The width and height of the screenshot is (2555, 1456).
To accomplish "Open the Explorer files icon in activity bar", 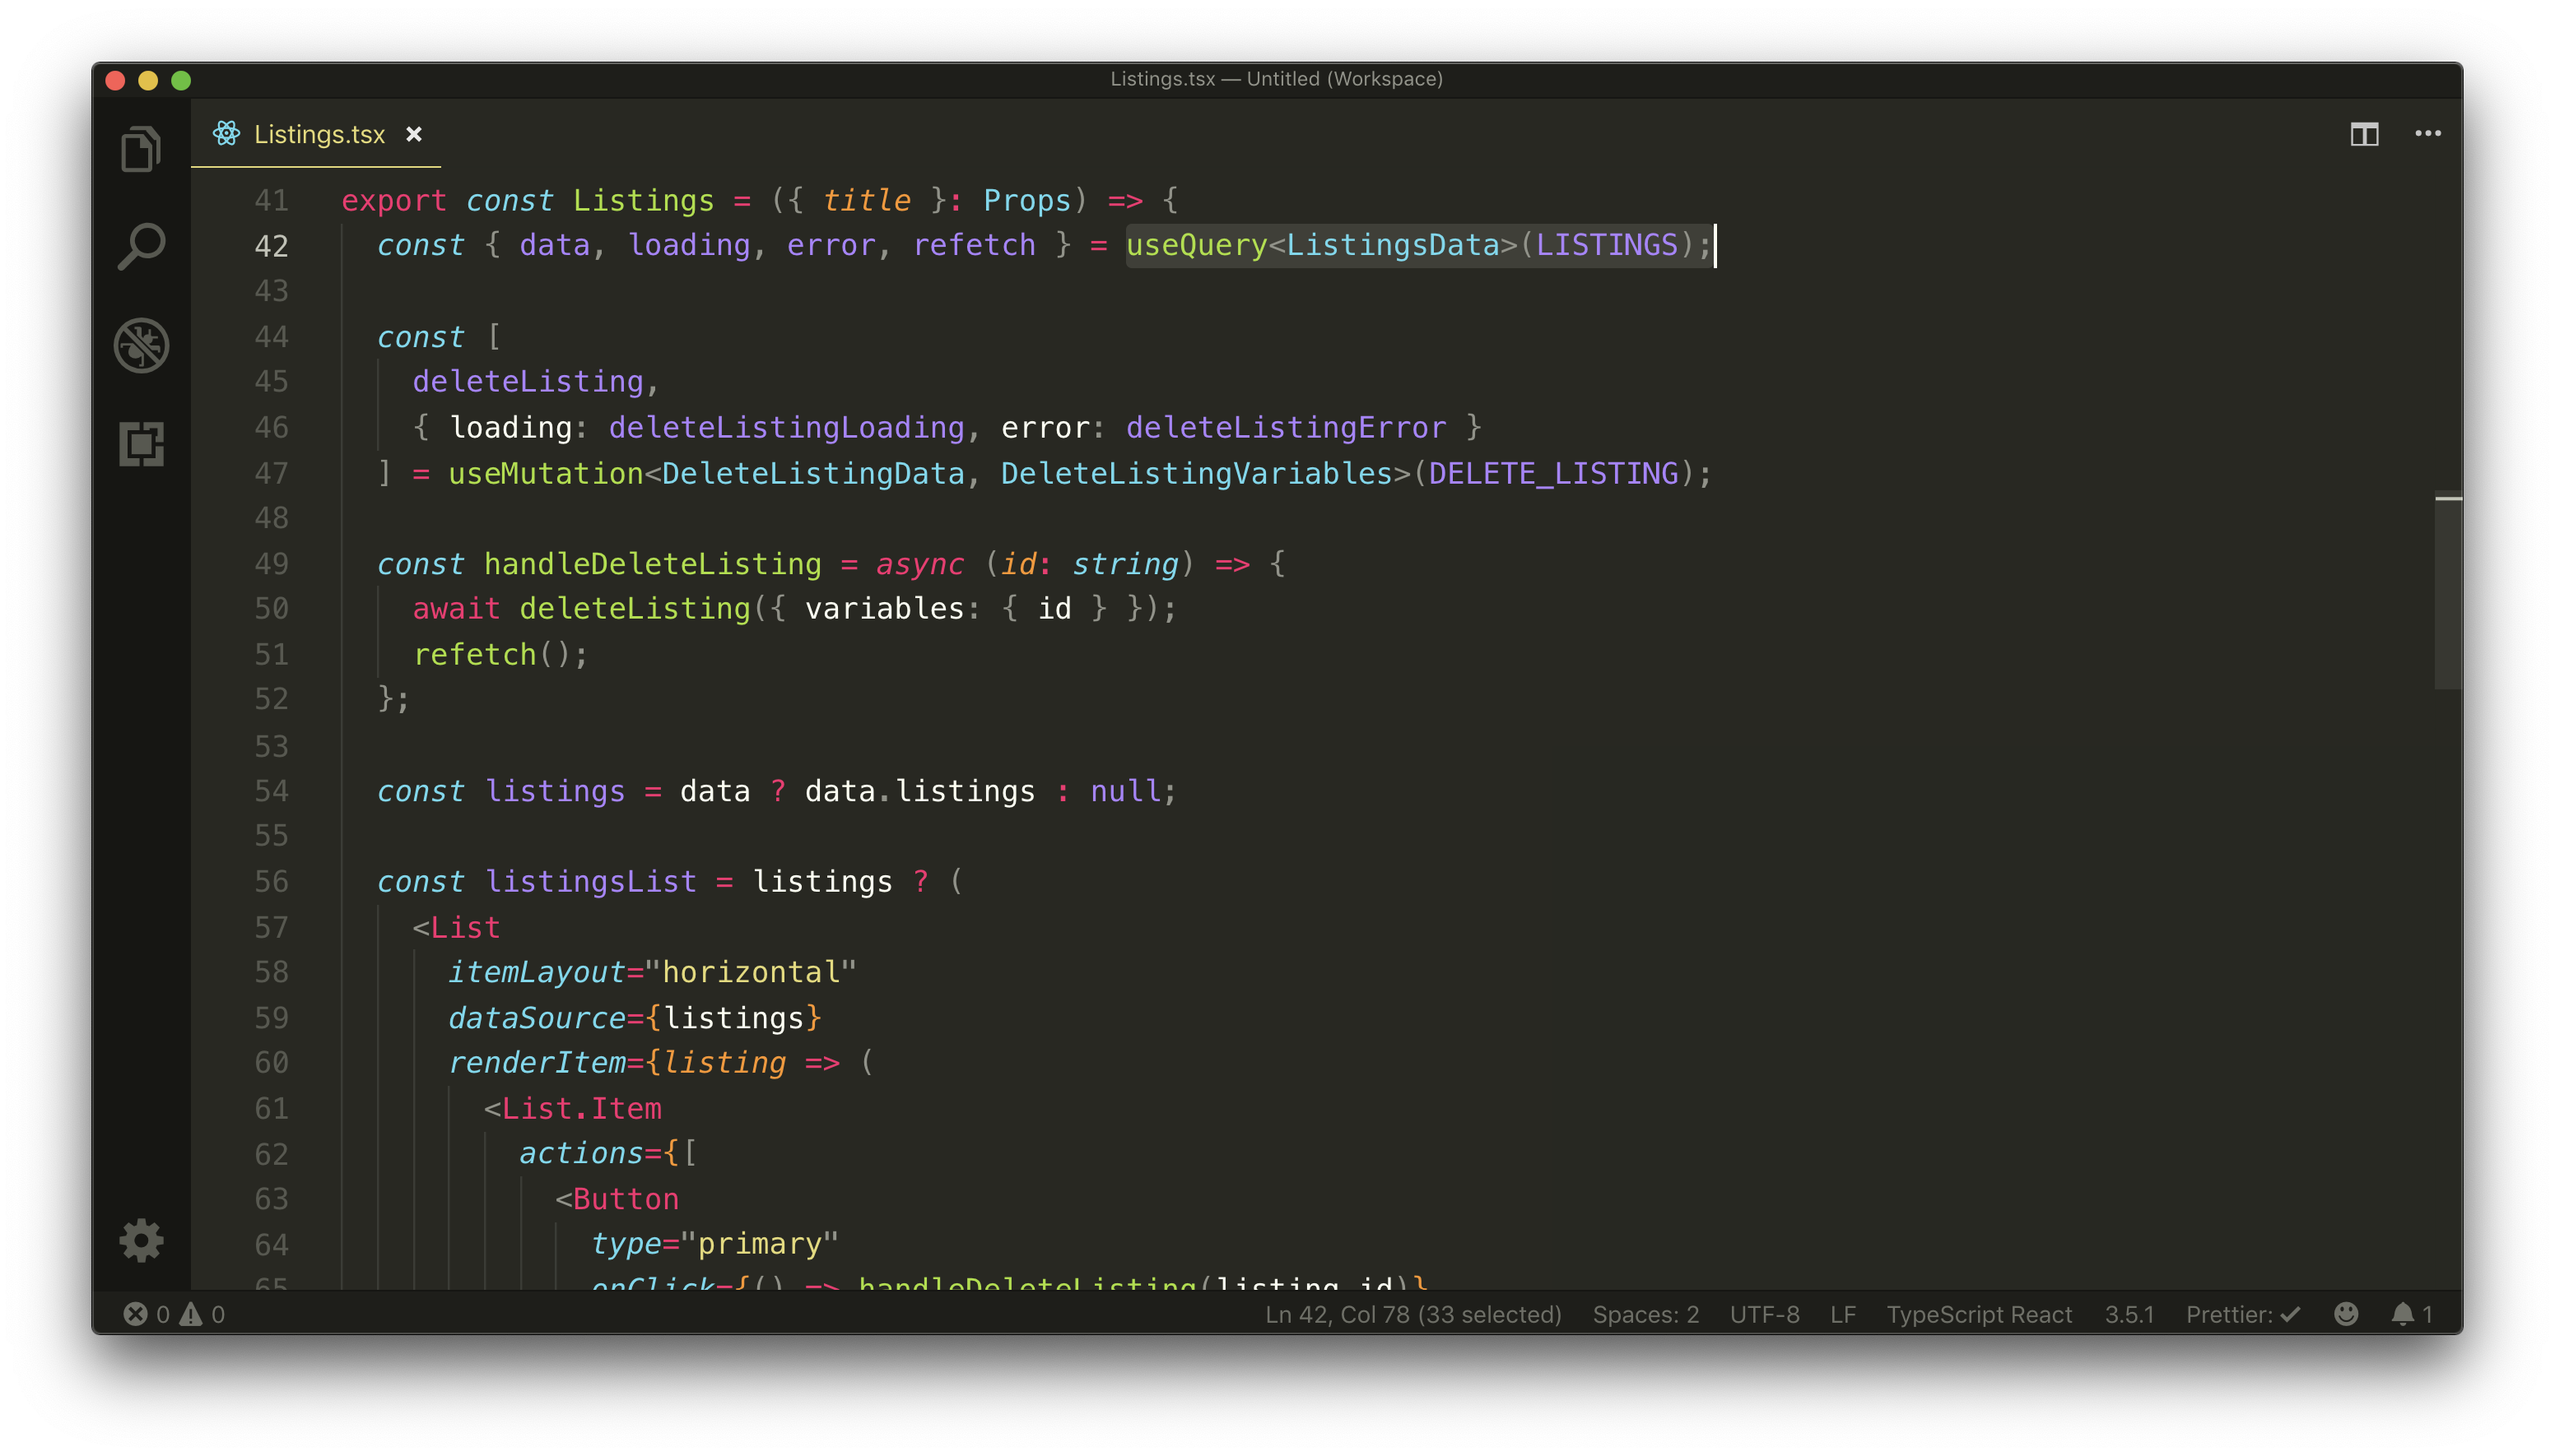I will [141, 150].
